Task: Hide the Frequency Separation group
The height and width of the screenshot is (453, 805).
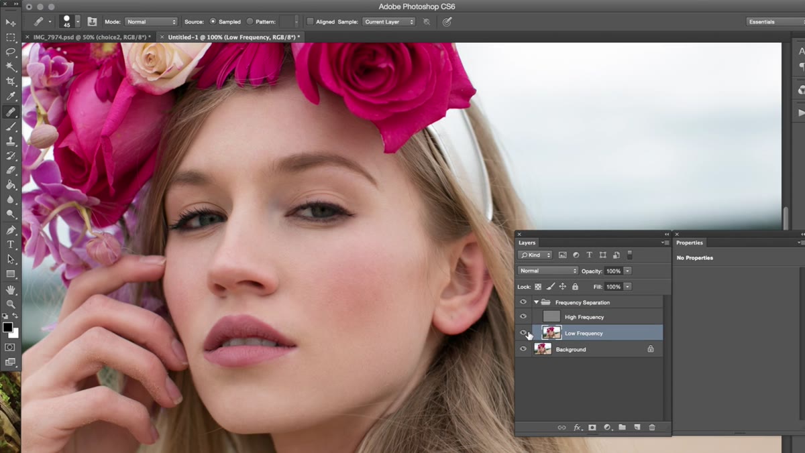Action: coord(523,302)
